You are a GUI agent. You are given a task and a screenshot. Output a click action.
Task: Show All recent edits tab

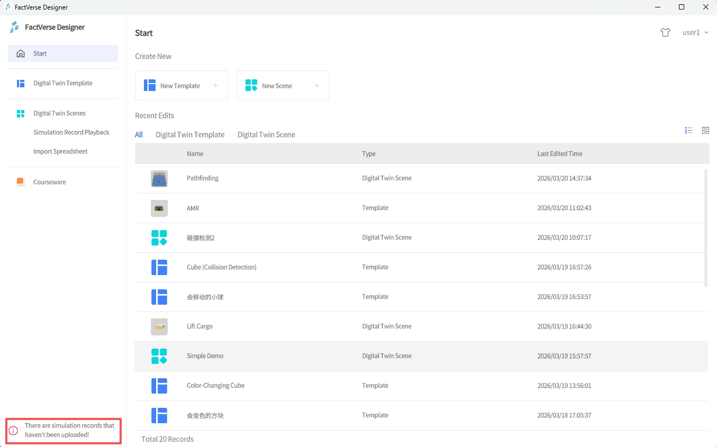click(139, 134)
